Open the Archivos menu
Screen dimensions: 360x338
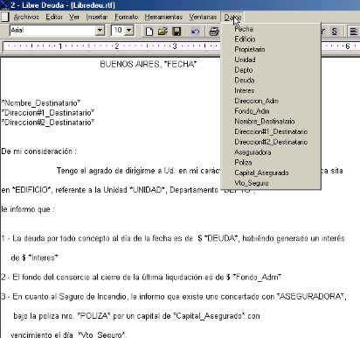[26, 17]
